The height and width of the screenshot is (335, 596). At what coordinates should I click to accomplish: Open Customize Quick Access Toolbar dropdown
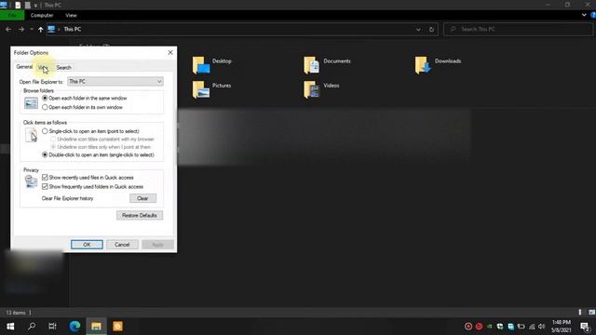35,6
